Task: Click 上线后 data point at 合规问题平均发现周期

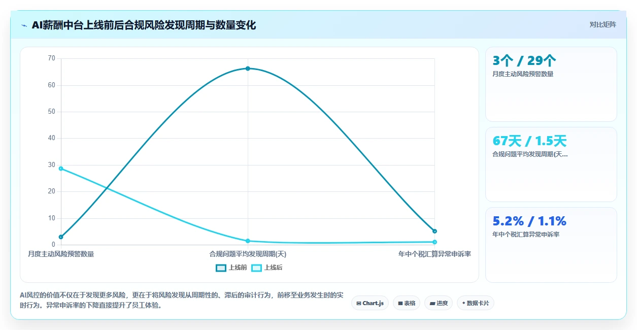Action: tap(248, 241)
